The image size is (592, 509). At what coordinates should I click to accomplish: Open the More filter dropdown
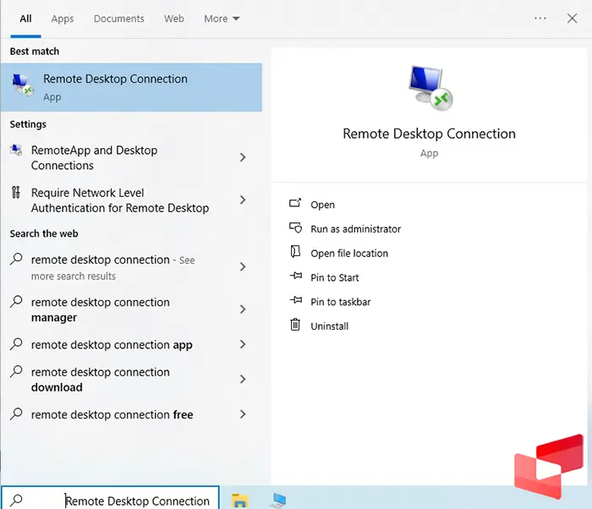coord(222,19)
